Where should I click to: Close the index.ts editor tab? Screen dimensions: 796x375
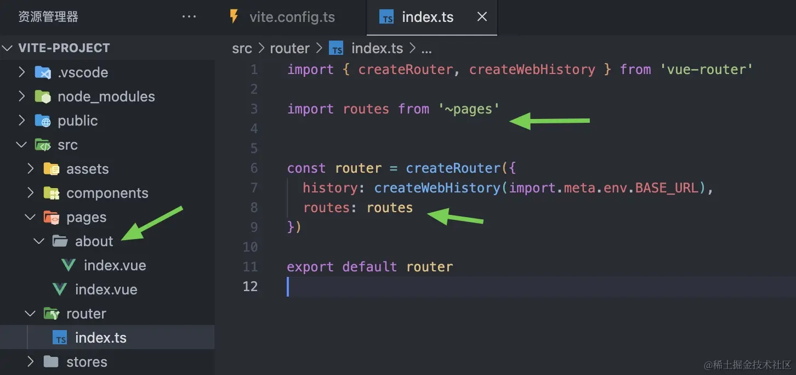(x=482, y=17)
